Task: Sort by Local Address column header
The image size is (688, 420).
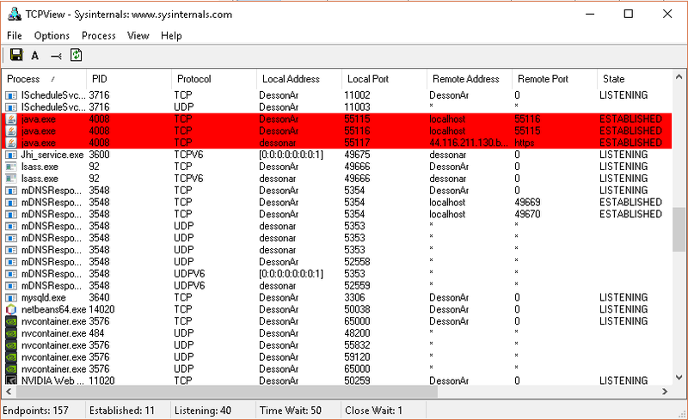Action: coord(298,79)
